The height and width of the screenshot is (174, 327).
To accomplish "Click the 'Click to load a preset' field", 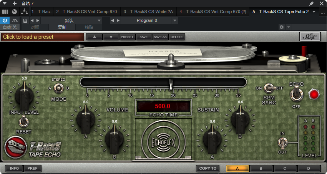I will (42, 37).
